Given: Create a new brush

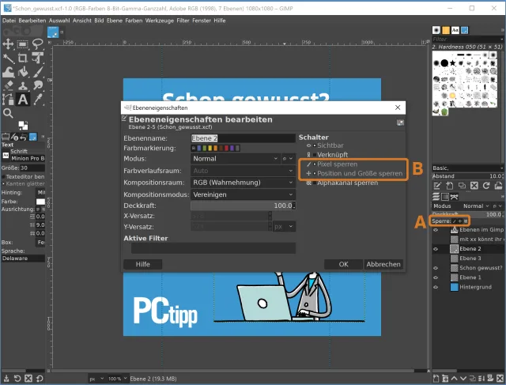Looking at the screenshot, I should pos(450,186).
